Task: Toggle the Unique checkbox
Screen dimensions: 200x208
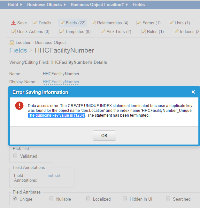Action: click(15, 199)
